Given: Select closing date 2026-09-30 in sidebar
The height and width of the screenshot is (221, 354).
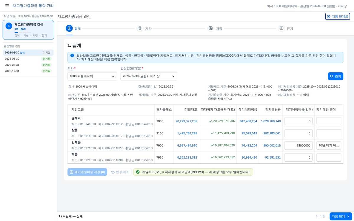Looking at the screenshot, I should coord(28,52).
